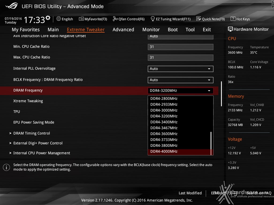274x205 pixels.
Task: Click the memory frequency value 2133 MHz
Action: (x=235, y=110)
